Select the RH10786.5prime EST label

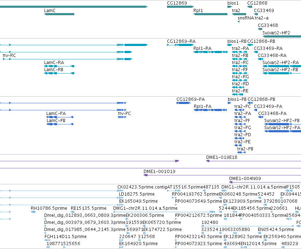click(49, 208)
